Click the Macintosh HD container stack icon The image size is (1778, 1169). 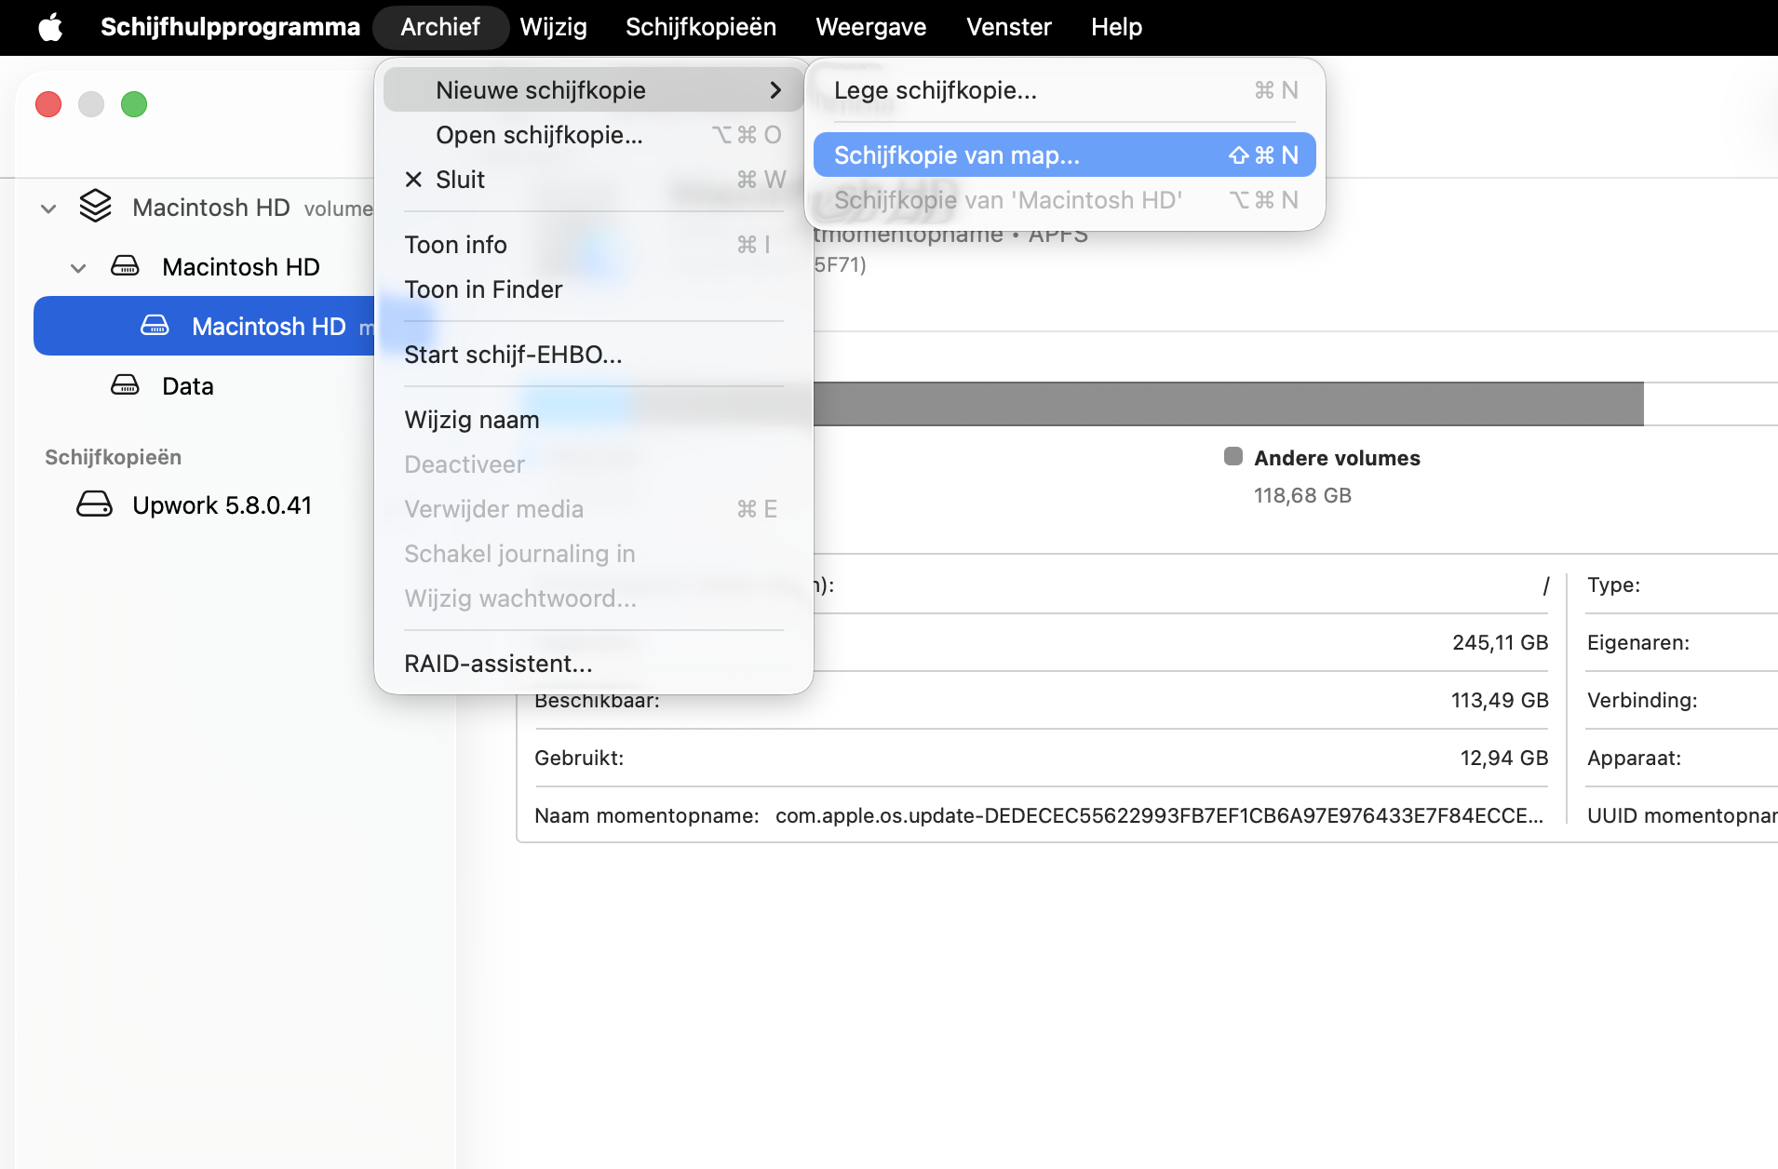[x=95, y=207]
